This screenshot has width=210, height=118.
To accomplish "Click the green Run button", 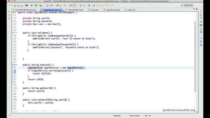I will coord(36,6).
